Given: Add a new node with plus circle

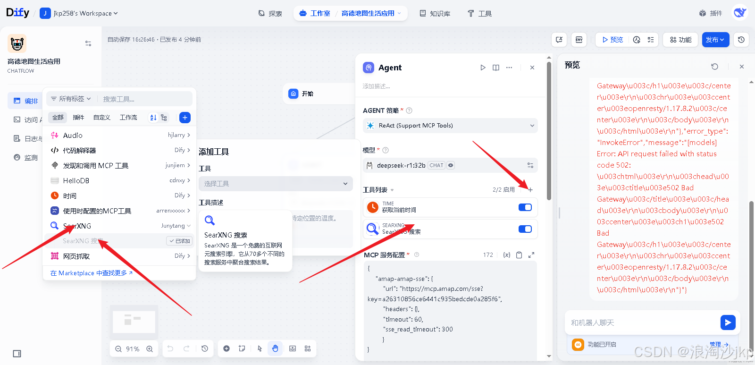Looking at the screenshot, I should coord(226,348).
